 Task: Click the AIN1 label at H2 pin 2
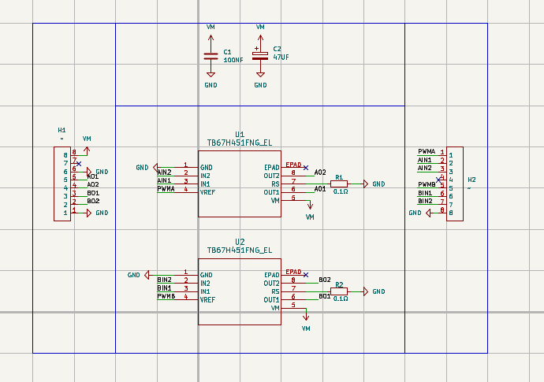pos(425,160)
